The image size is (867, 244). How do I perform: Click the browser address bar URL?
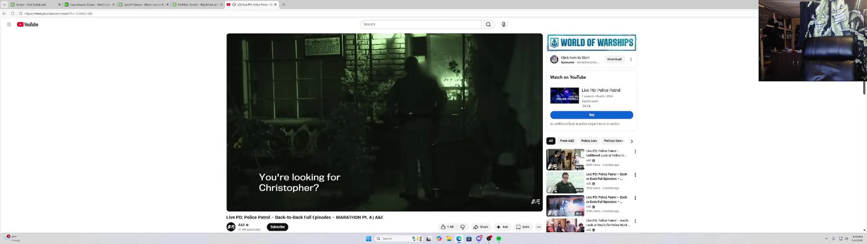click(x=58, y=14)
